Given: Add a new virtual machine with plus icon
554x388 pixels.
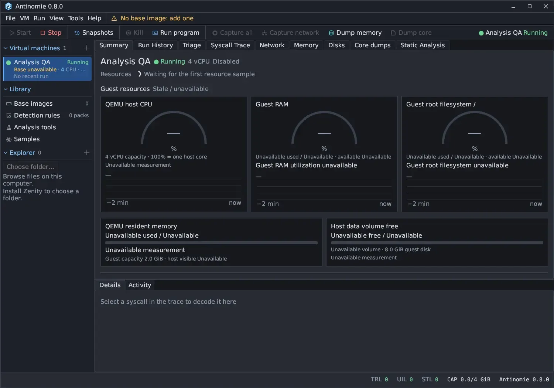Looking at the screenshot, I should tap(86, 48).
